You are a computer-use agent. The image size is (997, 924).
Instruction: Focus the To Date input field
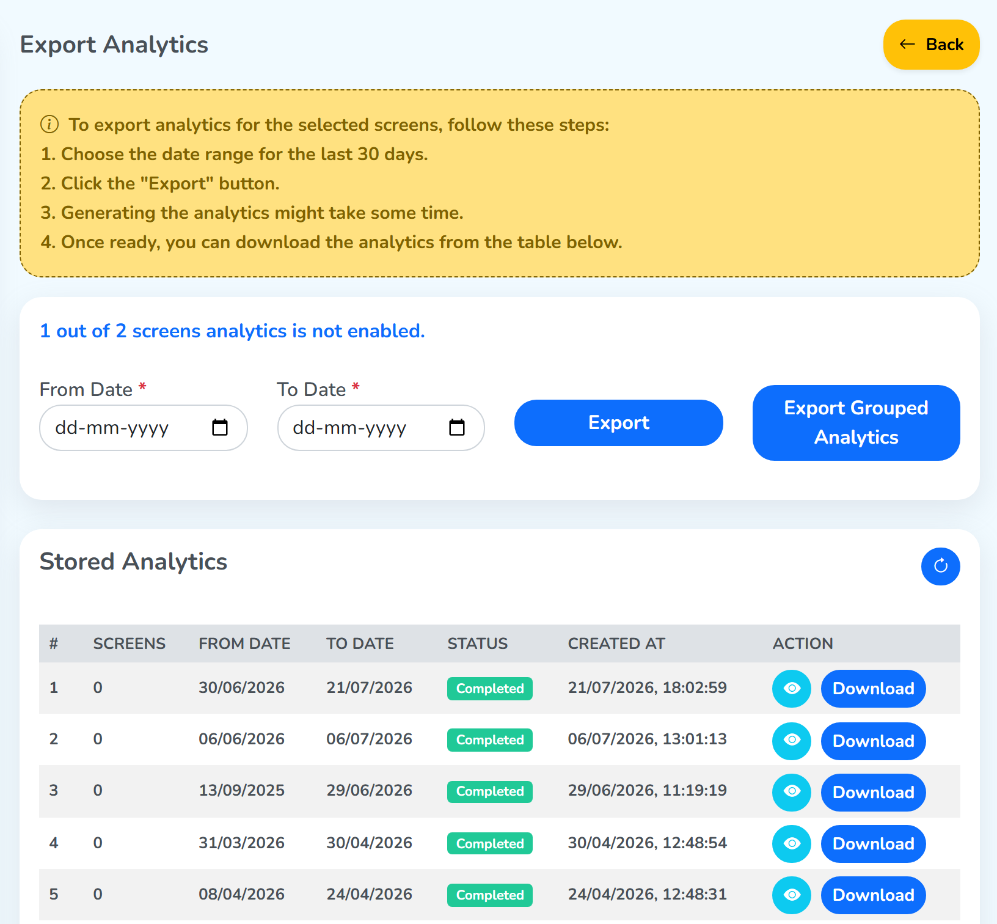coord(381,428)
